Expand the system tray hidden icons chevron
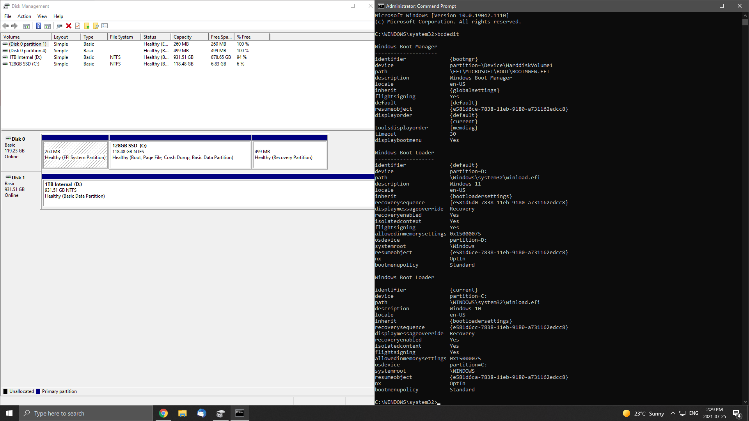 coord(673,413)
